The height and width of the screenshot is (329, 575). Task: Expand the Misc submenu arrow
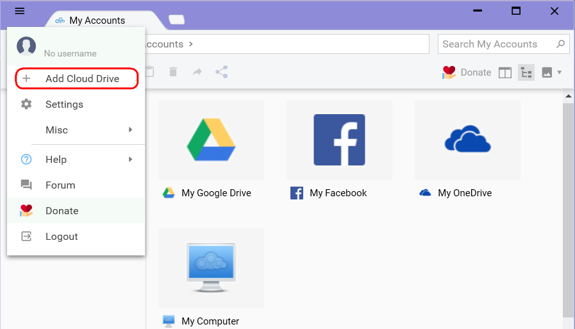pos(130,130)
